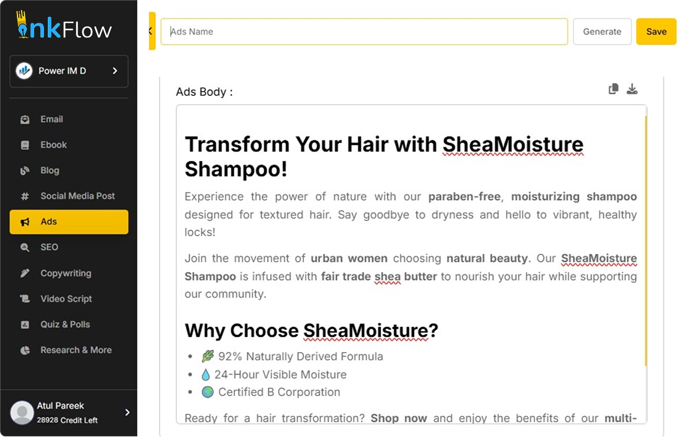The height and width of the screenshot is (437, 684).
Task: Select the Ads menu item
Action: click(x=69, y=222)
